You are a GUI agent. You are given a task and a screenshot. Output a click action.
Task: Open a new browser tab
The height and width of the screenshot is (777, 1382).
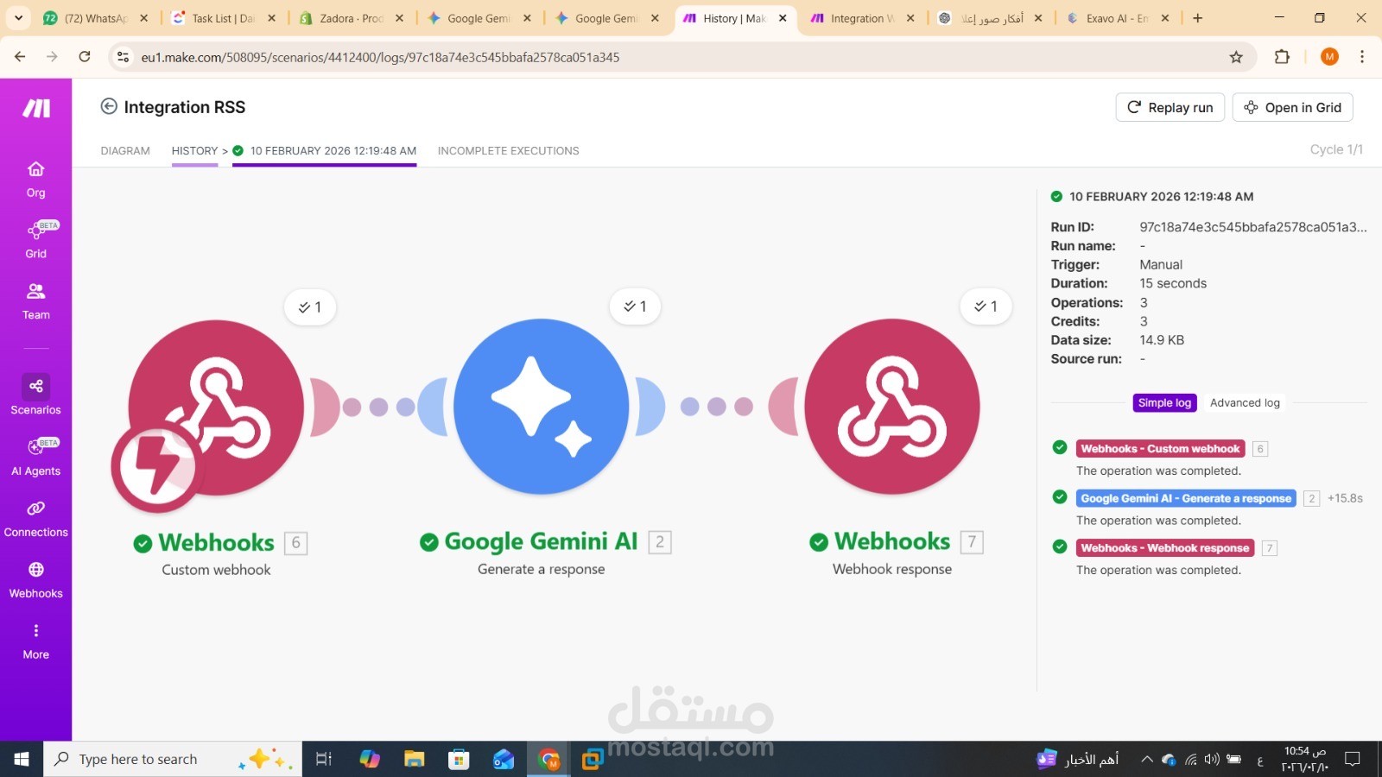[1197, 18]
